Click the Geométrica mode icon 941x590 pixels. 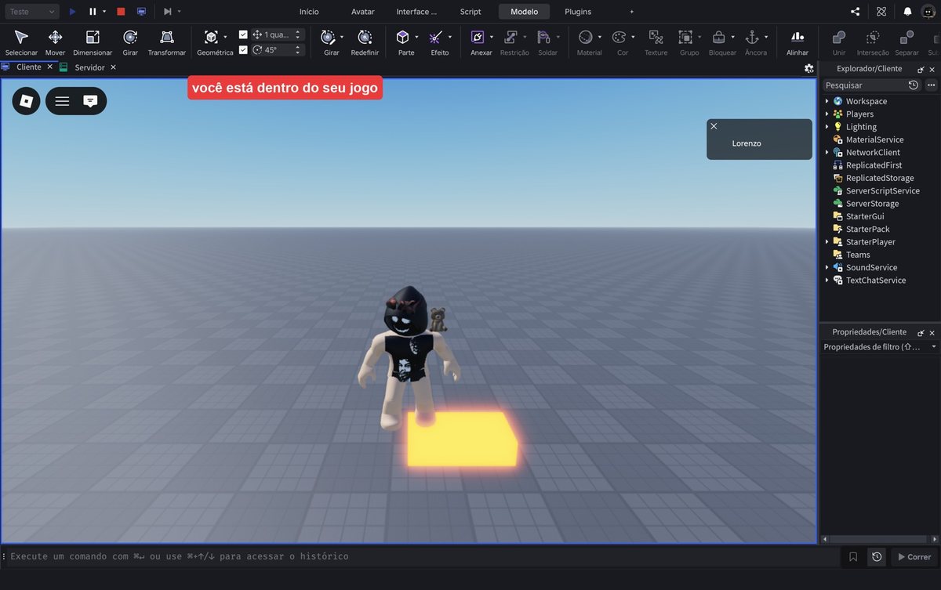[x=211, y=38]
